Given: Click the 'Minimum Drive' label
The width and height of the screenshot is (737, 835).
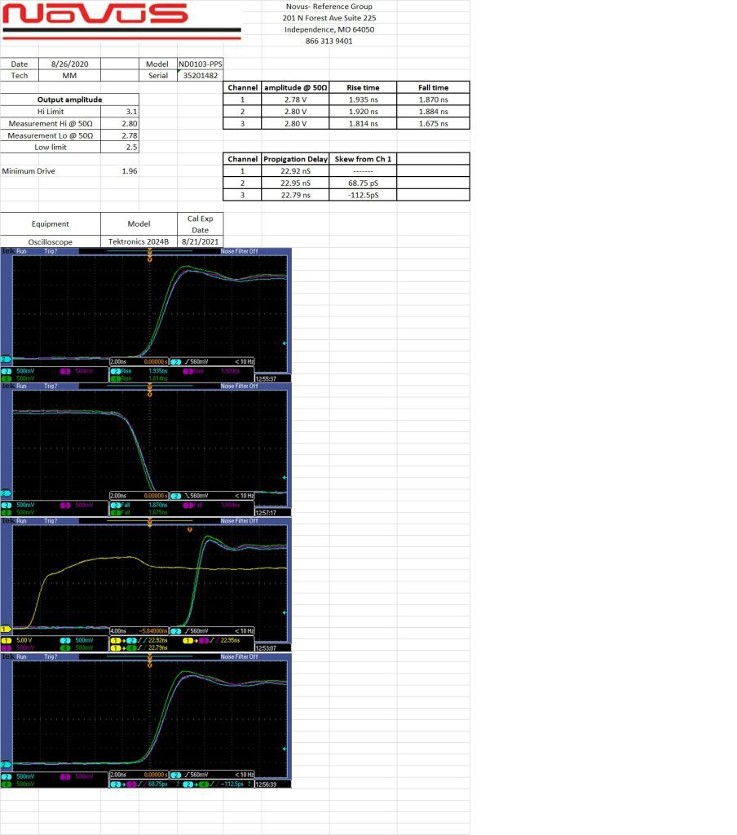Looking at the screenshot, I should 29,171.
